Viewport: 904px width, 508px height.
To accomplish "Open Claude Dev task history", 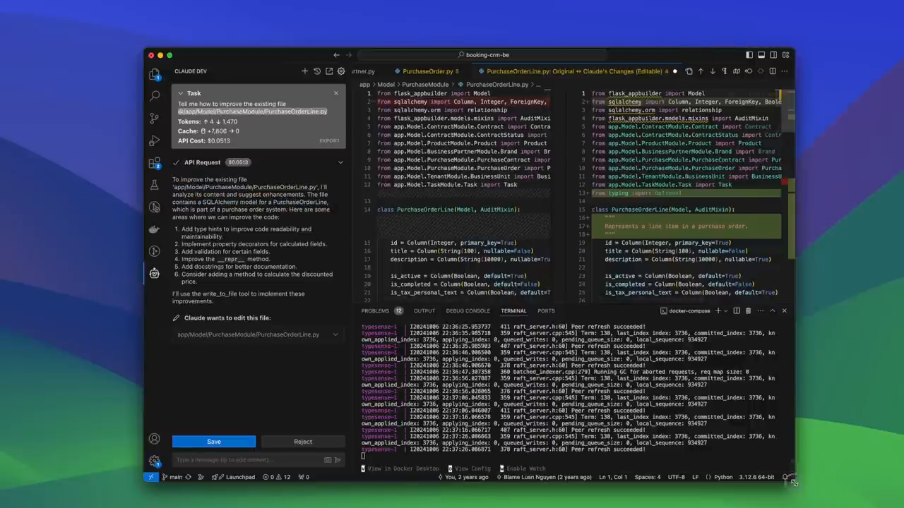I will [x=317, y=71].
